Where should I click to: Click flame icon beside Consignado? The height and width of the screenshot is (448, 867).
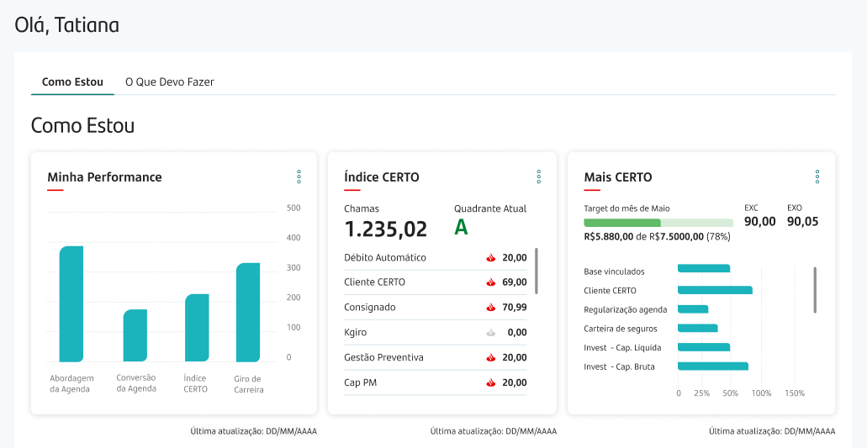[490, 307]
